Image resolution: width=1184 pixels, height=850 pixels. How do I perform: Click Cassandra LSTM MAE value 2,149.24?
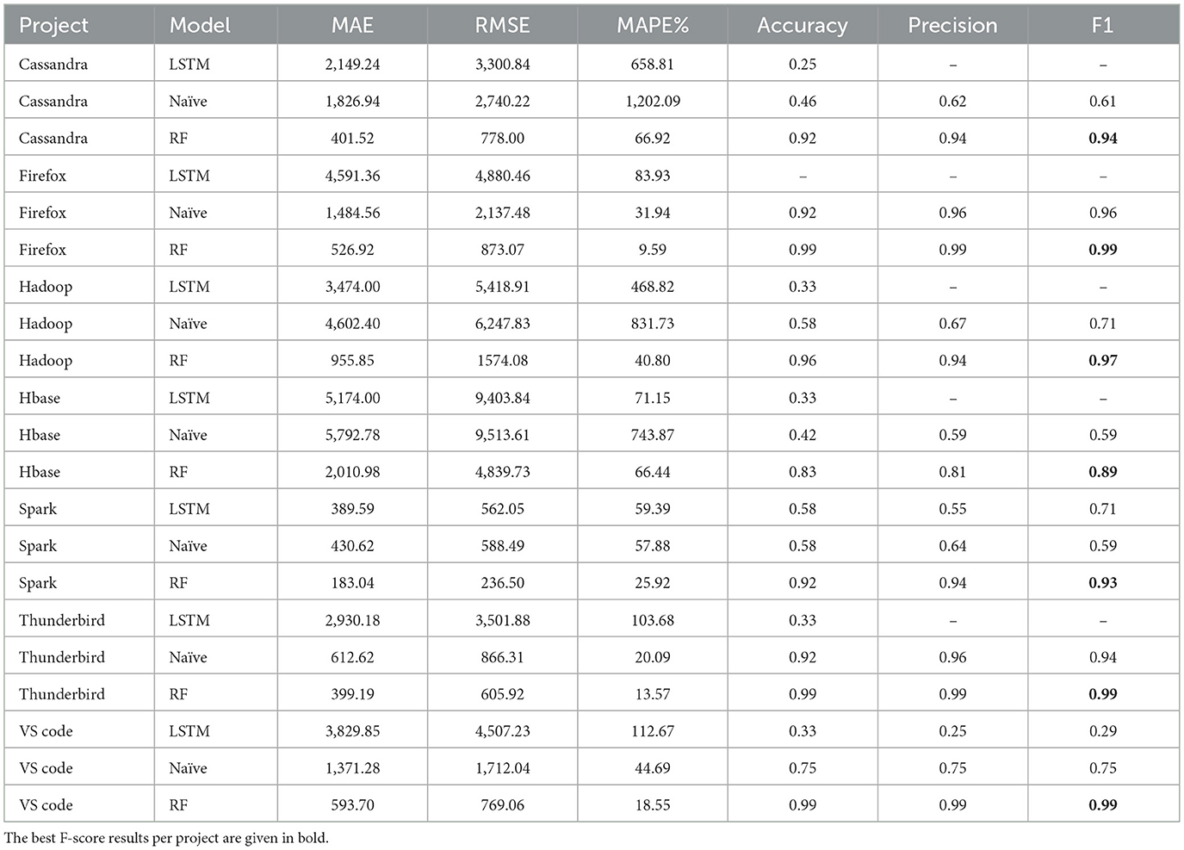pos(352,65)
